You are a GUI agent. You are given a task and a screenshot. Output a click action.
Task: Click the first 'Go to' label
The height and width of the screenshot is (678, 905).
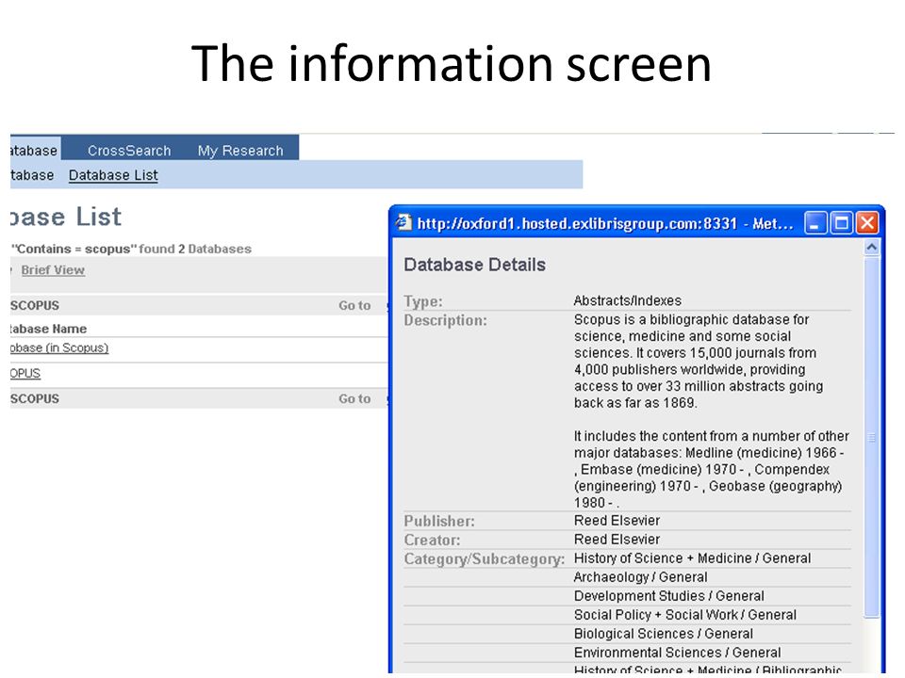pos(354,305)
